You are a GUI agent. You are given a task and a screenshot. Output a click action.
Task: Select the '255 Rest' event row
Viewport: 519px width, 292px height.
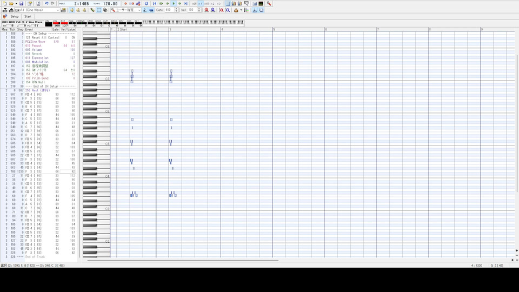pyautogui.click(x=38, y=90)
